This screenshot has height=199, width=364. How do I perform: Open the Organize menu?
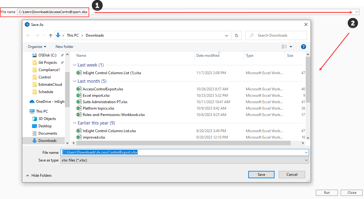(x=37, y=47)
